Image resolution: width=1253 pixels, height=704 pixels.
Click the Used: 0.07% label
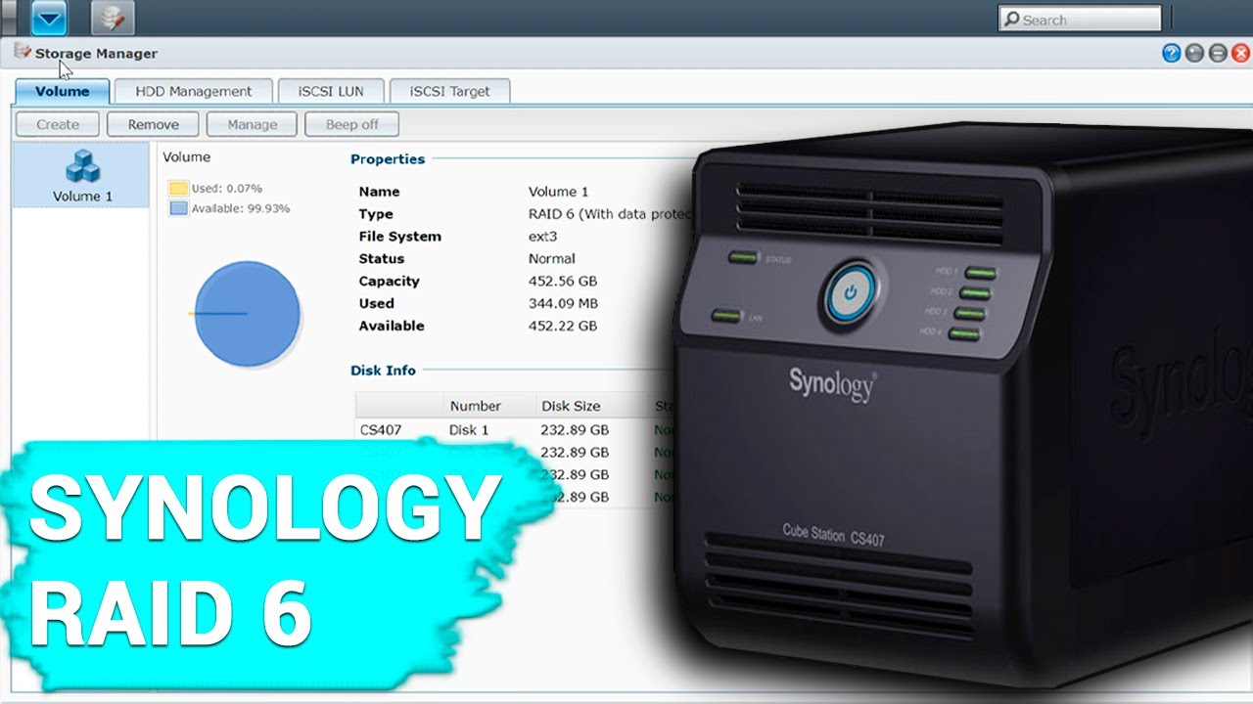pos(226,189)
